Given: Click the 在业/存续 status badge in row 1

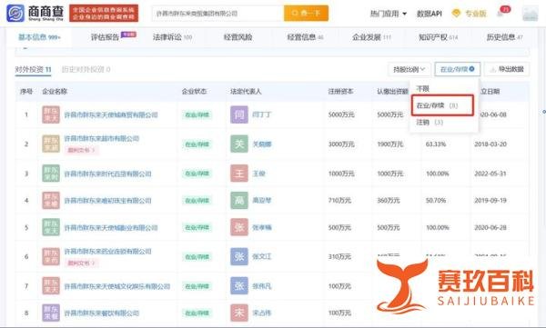Looking at the screenshot, I should click(197, 114).
